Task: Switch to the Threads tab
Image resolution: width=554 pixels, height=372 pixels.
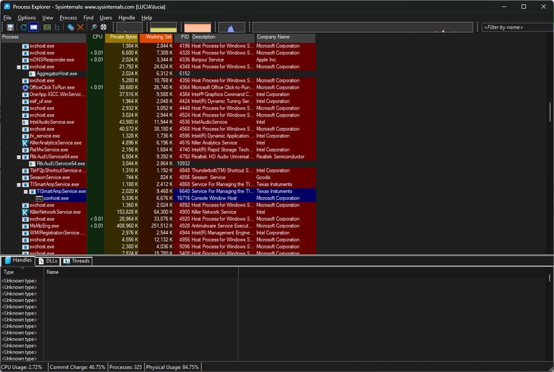Action: click(77, 261)
